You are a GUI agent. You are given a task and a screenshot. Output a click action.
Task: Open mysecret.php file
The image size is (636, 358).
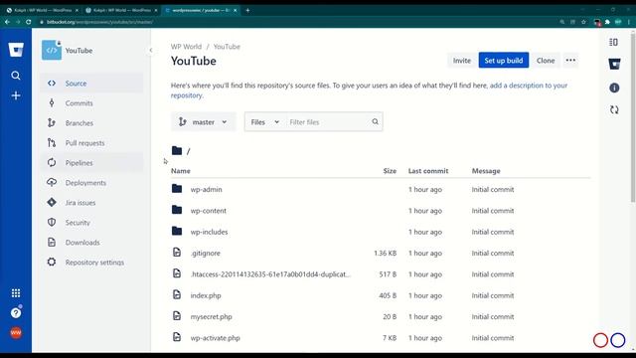coord(211,316)
